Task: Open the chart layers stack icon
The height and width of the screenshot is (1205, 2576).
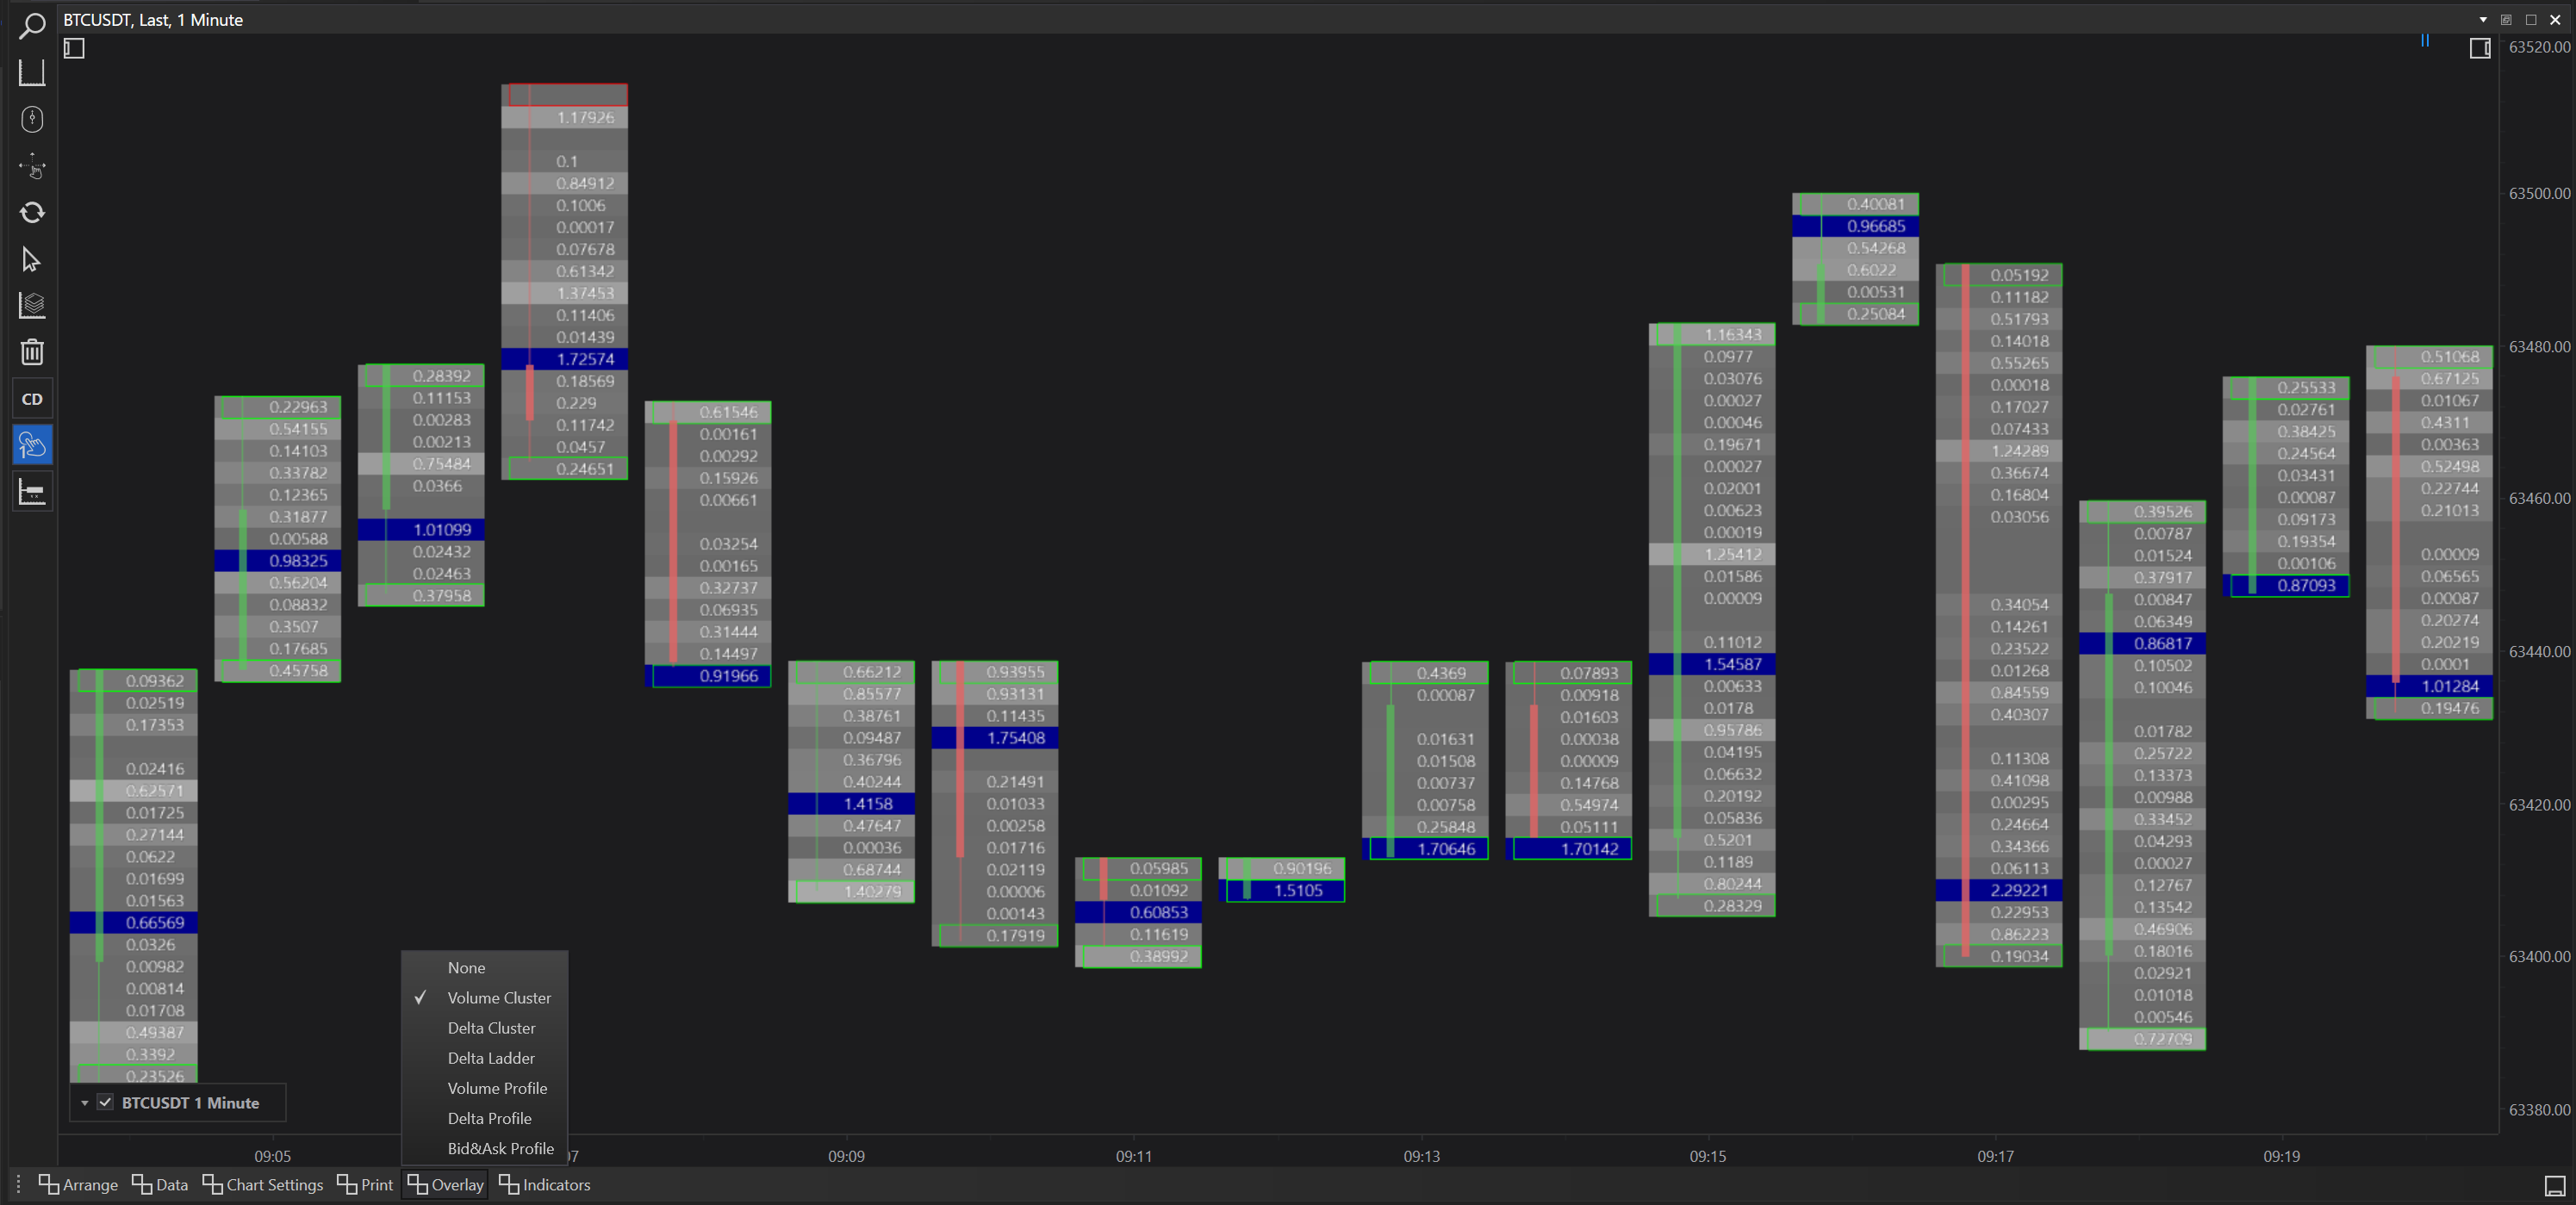Action: (x=32, y=305)
